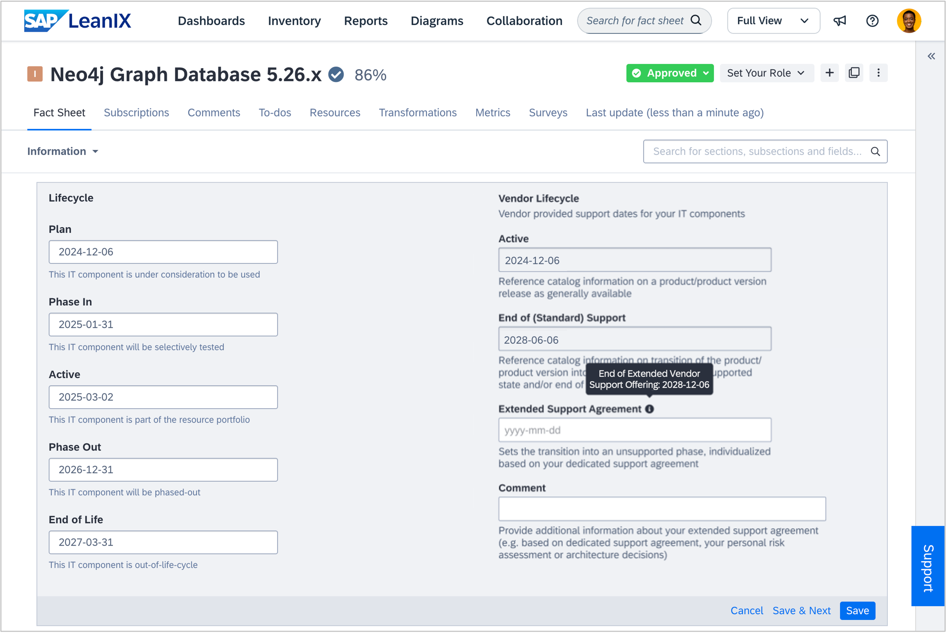Open Dashboards in the top navigation
This screenshot has width=946, height=633.
tap(211, 21)
